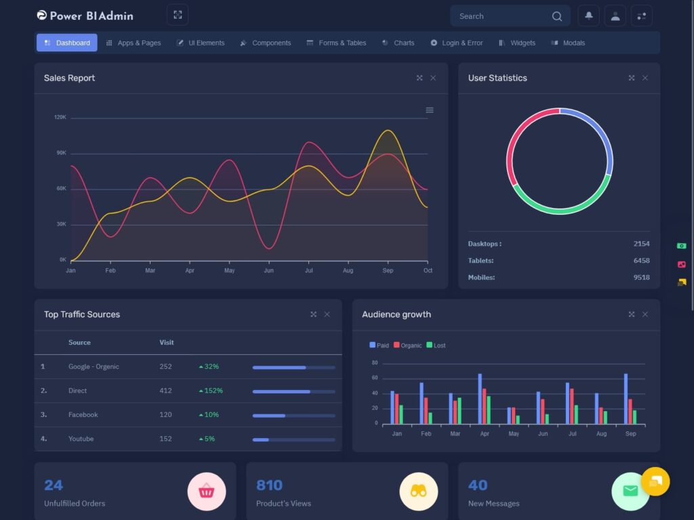Click the pink image icon on right edge

[x=682, y=264]
